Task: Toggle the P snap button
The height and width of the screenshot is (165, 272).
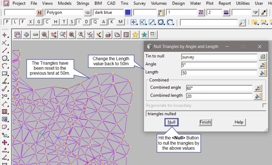Action: click(x=7, y=22)
